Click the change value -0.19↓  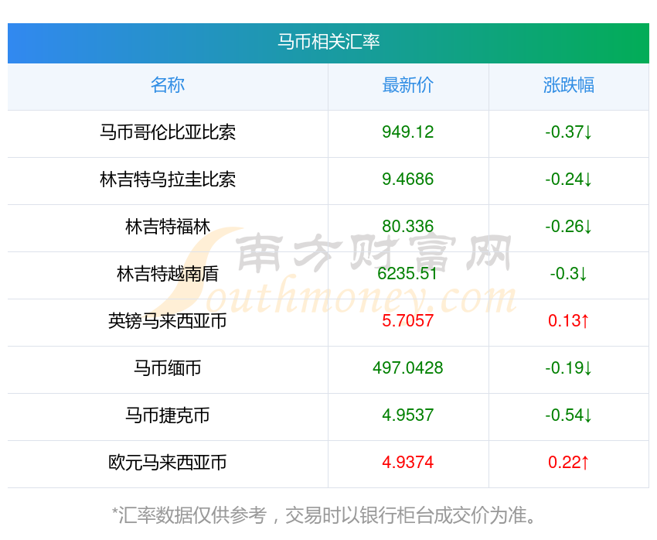569,368
